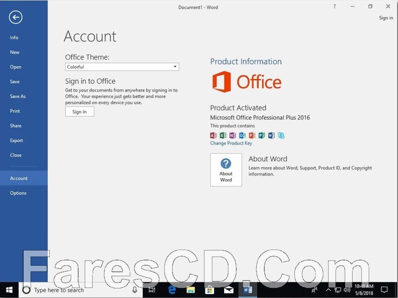Click the Excel app icon under This product contains

point(223,135)
